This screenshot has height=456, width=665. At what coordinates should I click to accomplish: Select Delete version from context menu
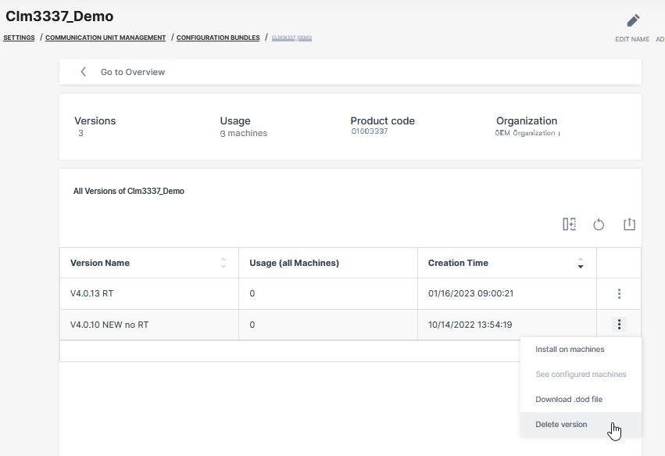coord(561,425)
